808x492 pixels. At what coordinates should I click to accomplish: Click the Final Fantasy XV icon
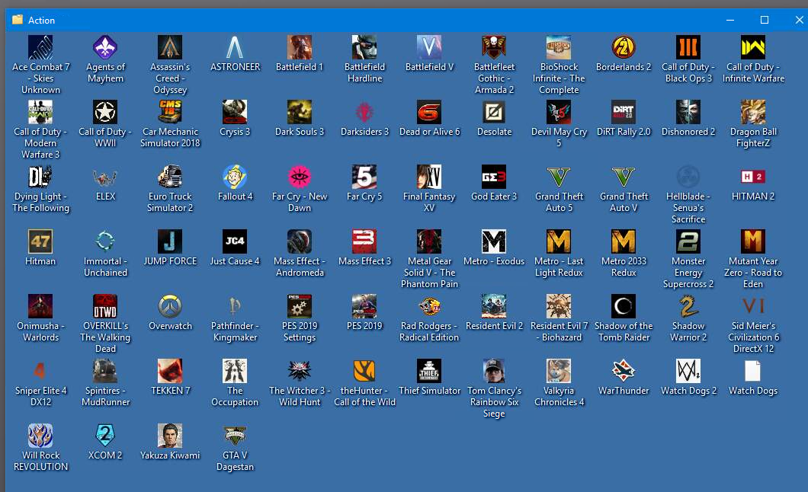coord(429,177)
